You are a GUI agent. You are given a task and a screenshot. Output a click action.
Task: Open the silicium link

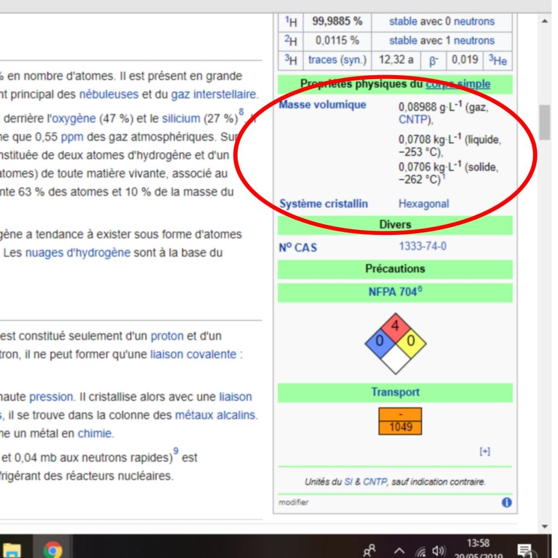point(181,118)
